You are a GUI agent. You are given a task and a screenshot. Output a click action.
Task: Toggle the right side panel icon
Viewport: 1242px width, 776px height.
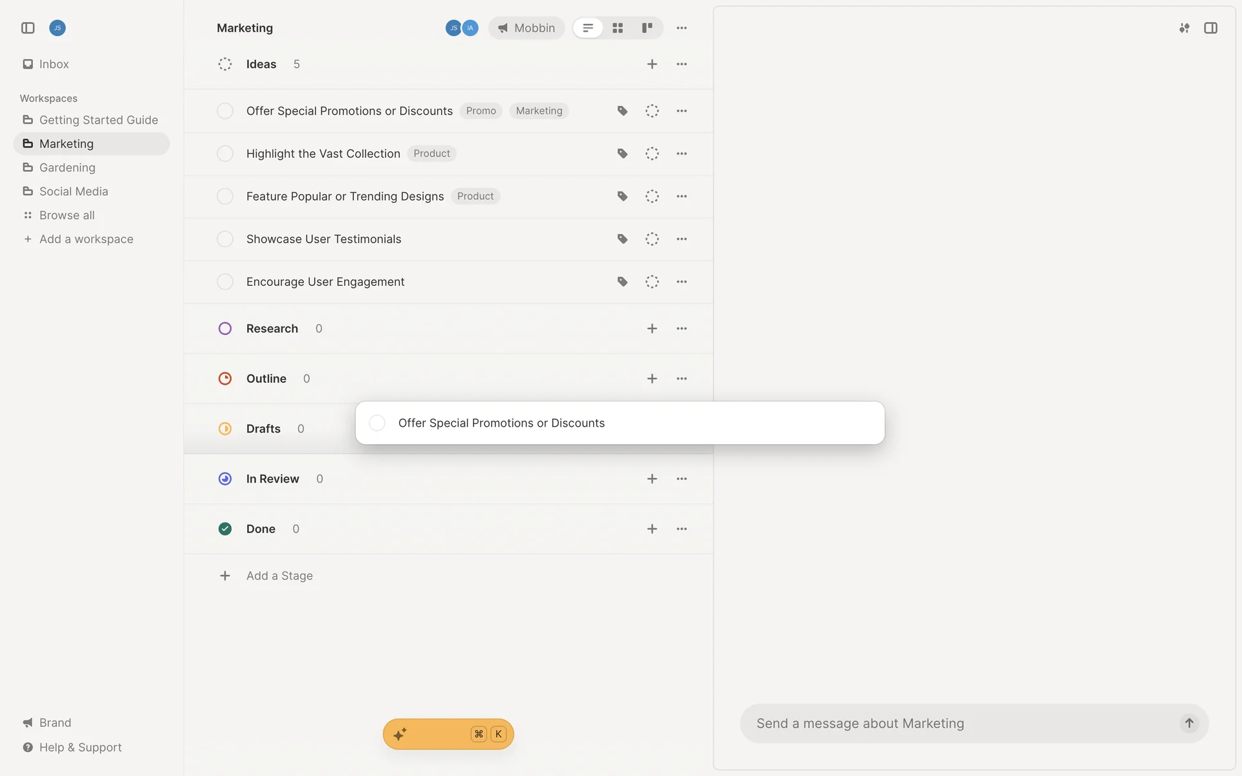(1210, 28)
